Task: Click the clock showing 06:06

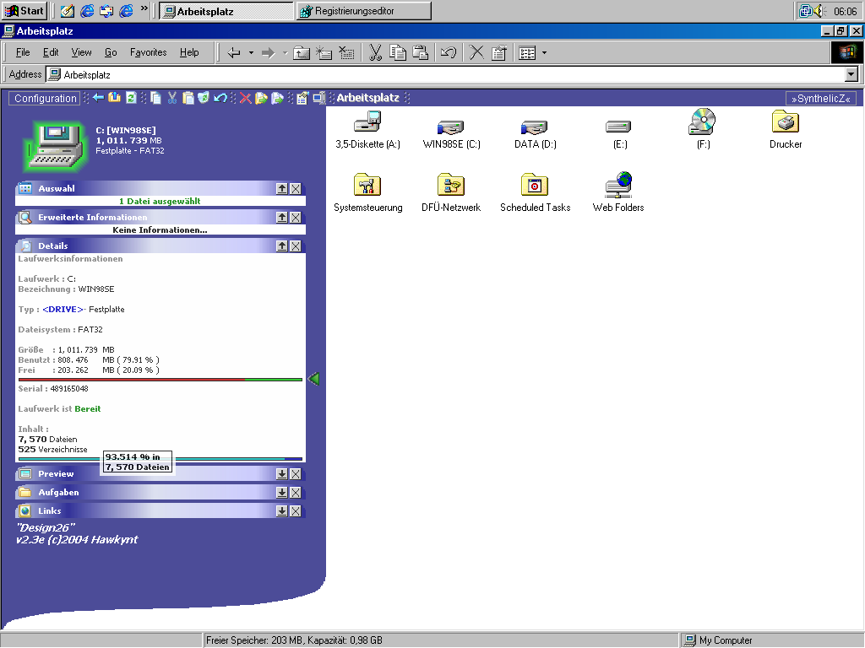Action: (845, 11)
